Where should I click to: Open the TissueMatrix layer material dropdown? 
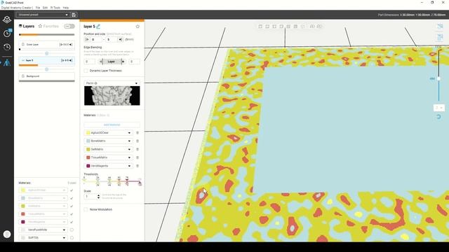pos(109,157)
